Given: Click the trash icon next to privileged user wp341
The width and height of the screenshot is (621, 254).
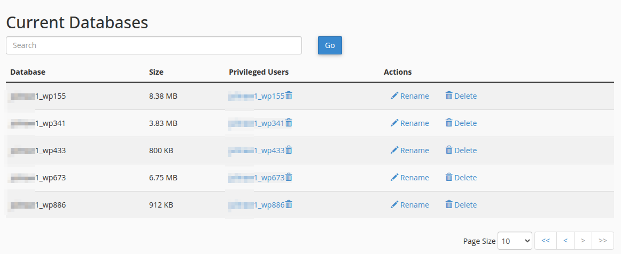Looking at the screenshot, I should (x=289, y=123).
